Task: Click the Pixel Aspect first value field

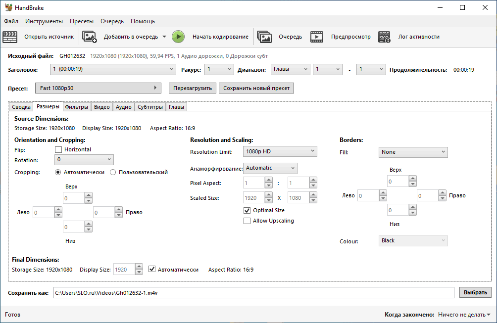Action: click(253, 183)
